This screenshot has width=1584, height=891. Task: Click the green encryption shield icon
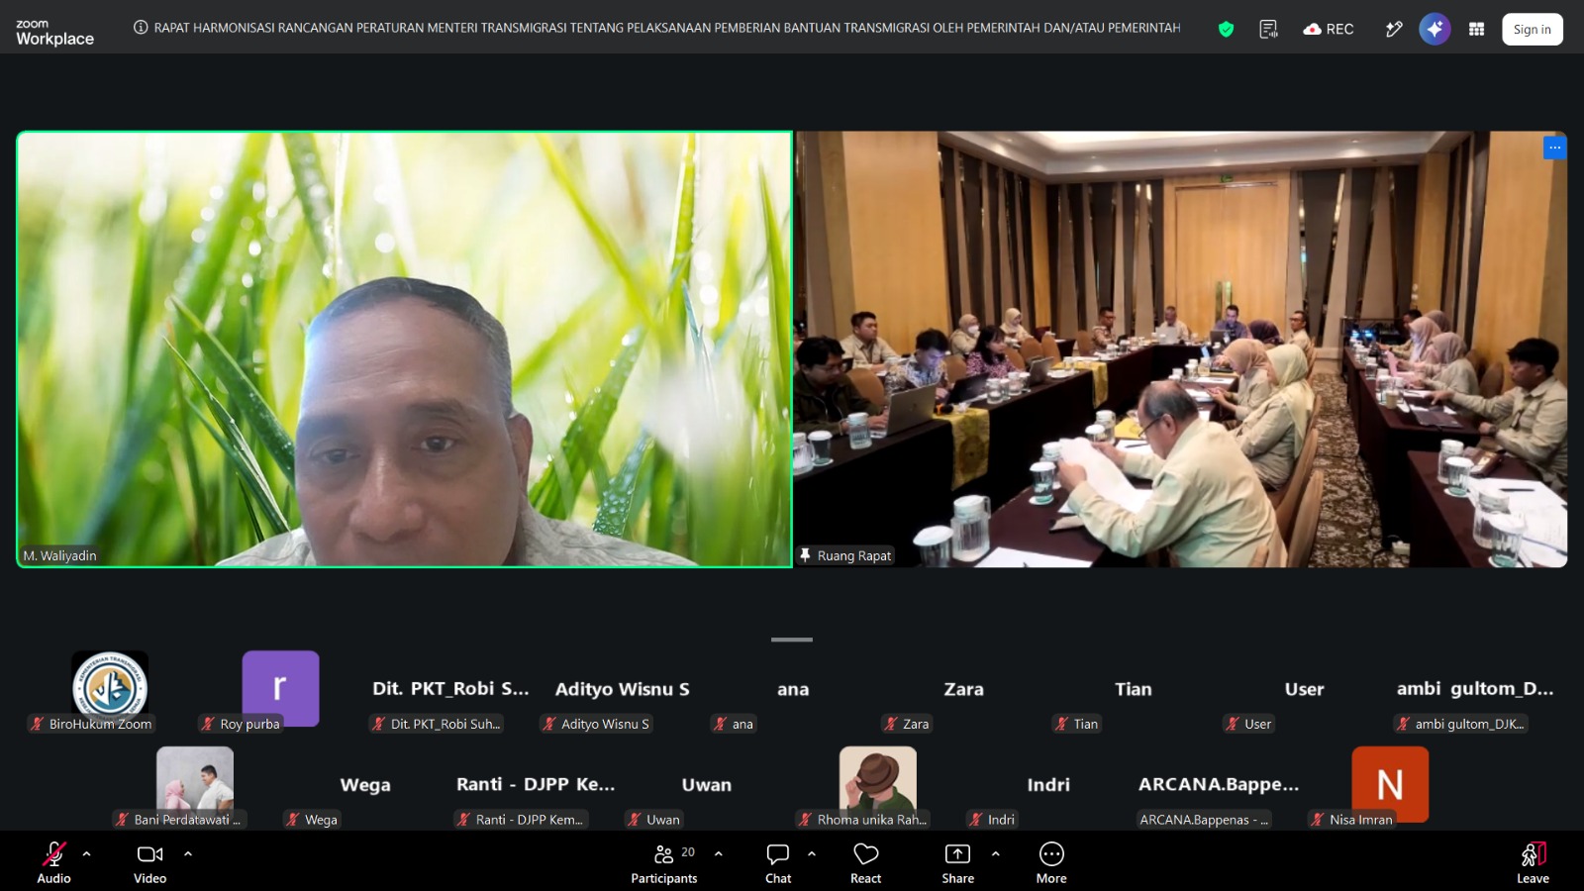[x=1226, y=29]
